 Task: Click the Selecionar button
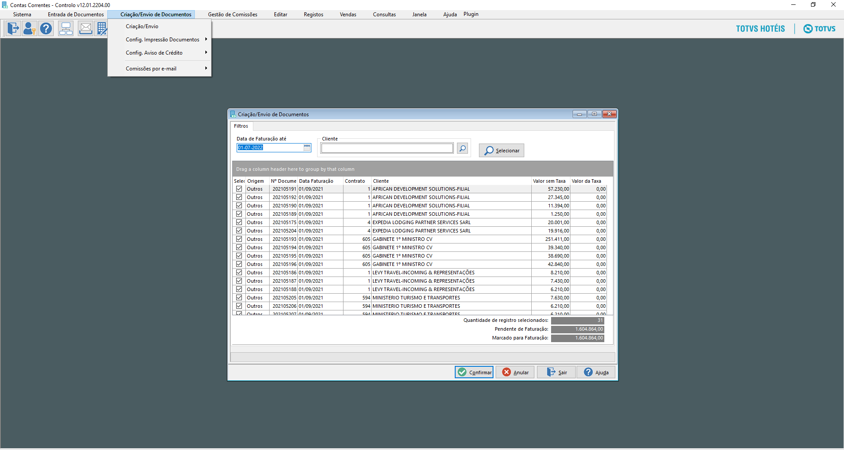click(x=501, y=151)
